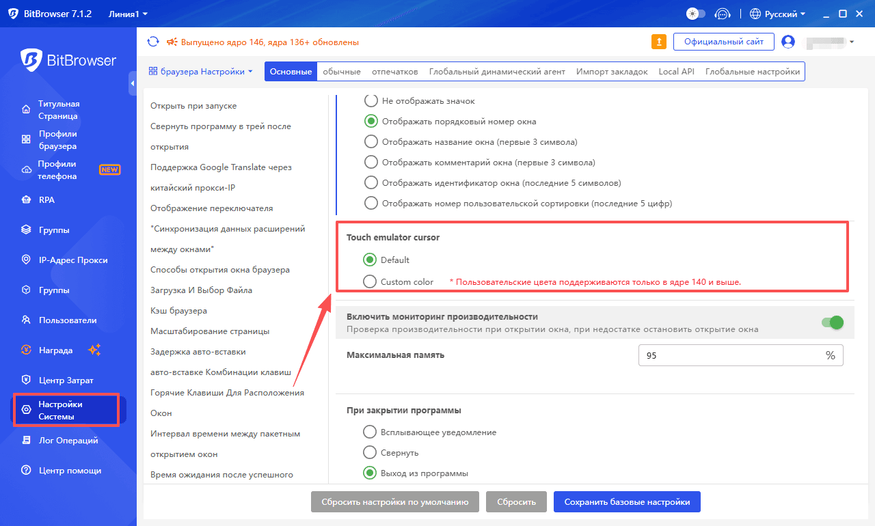Toggle the light/dark theme icon

click(695, 14)
